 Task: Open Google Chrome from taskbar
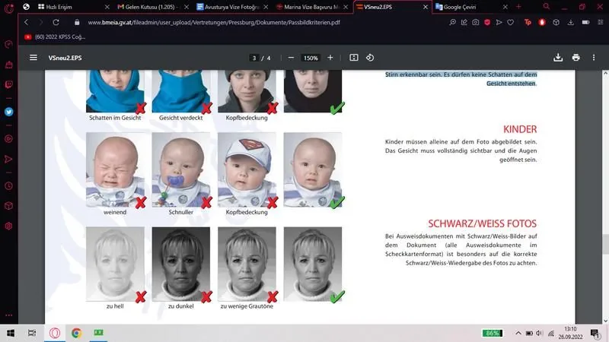77,333
